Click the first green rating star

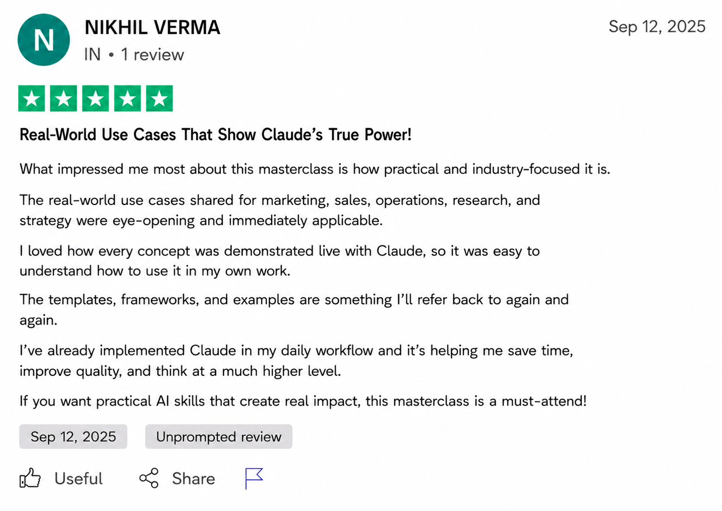pos(32,99)
